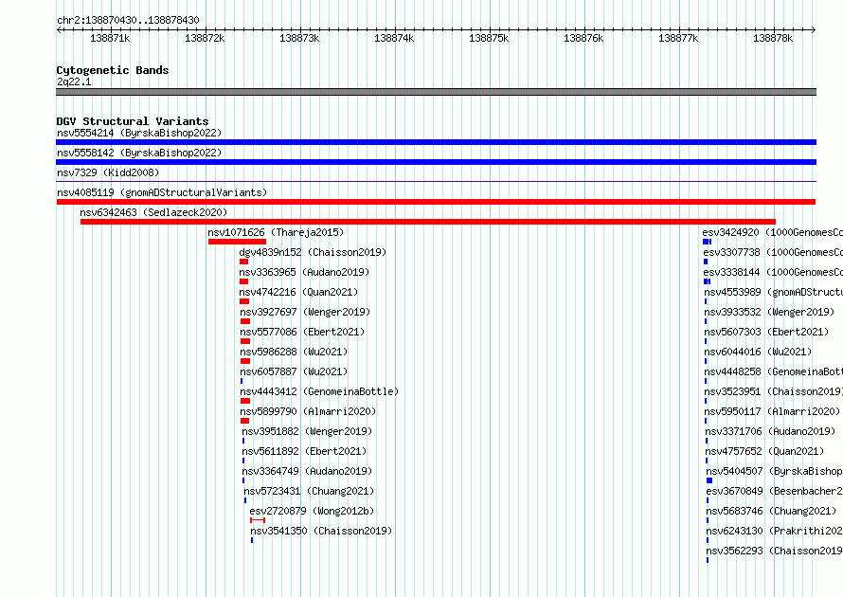The image size is (843, 597).
Task: Open nsv3371706 (Audano2019) variant
Action: (770, 431)
